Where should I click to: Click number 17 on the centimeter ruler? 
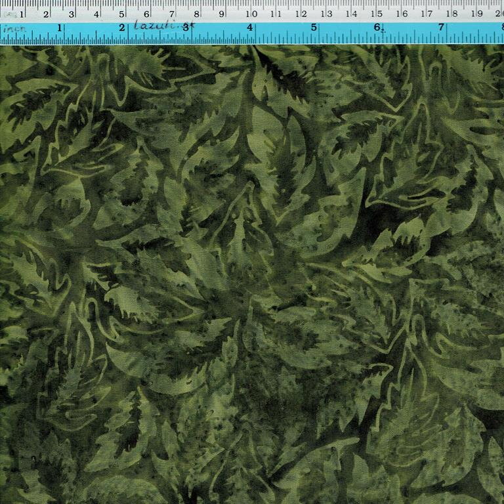[427, 14]
